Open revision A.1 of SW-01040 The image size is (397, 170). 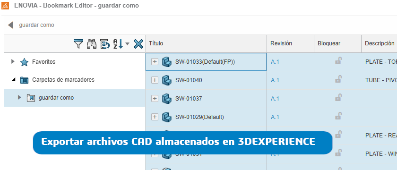pos(275,80)
